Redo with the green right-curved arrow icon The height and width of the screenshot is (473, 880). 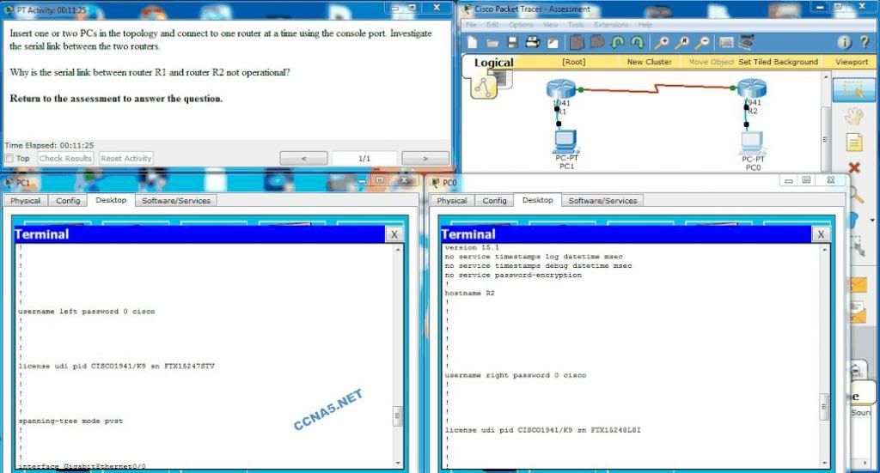(637, 42)
